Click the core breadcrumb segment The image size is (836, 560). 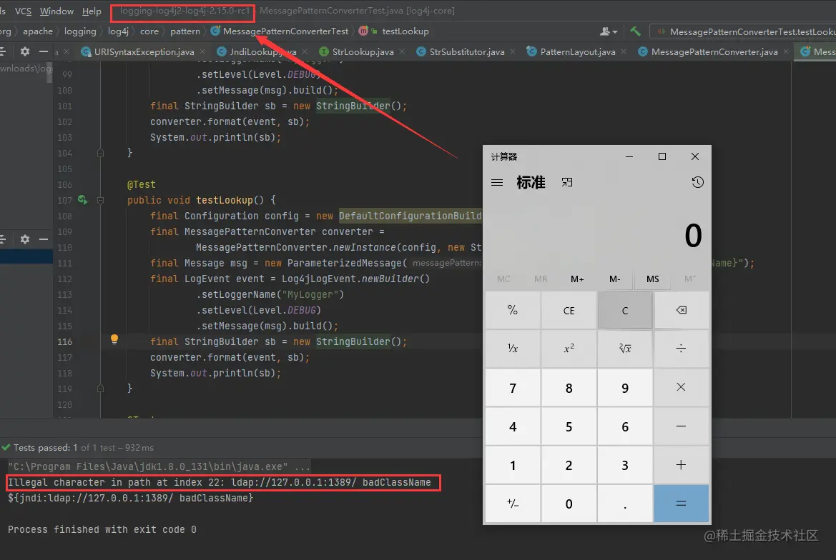click(x=149, y=31)
